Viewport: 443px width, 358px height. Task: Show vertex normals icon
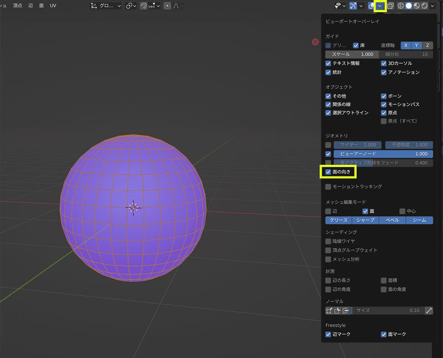(329, 310)
